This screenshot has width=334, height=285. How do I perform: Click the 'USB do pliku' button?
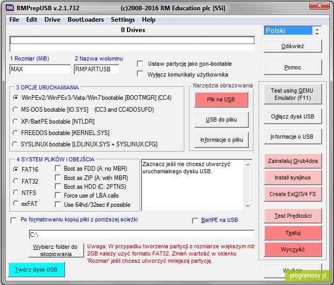[221, 120]
